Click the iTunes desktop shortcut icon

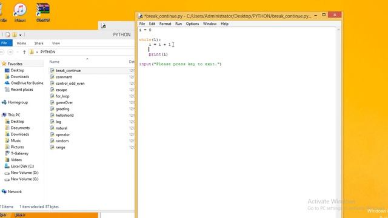point(20,12)
